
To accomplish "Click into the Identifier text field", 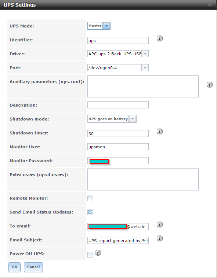I will [118, 40].
